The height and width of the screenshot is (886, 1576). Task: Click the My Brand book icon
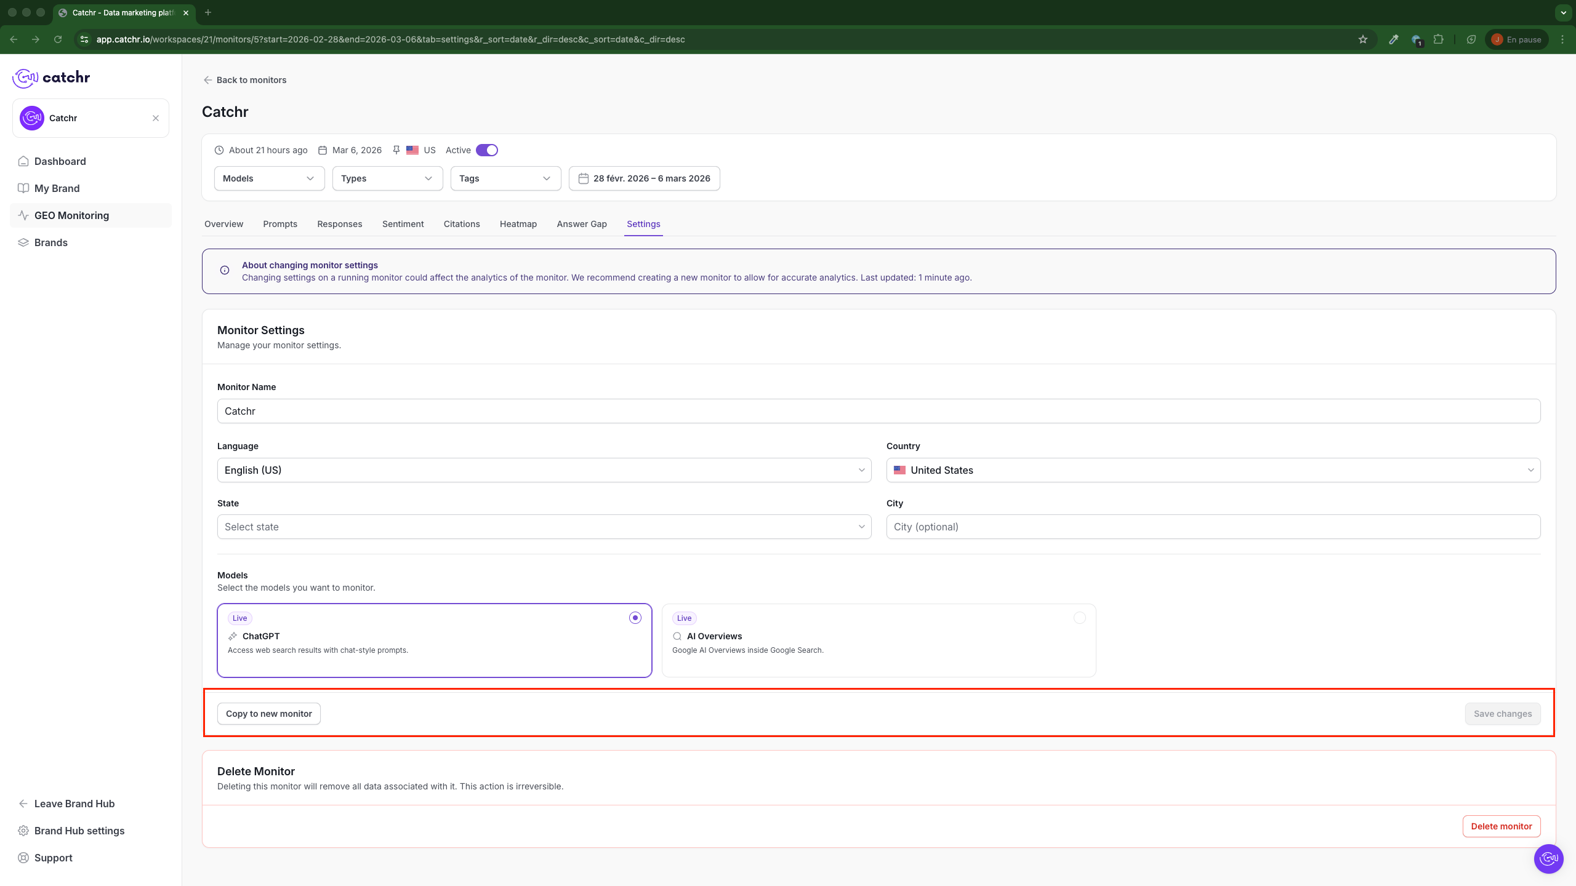[23, 188]
